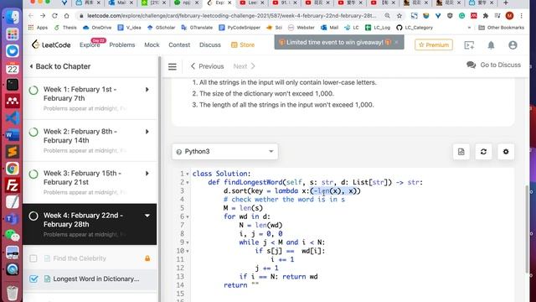This screenshot has width=536, height=302.
Task: Open Google Chrome in the dock
Action: coord(13,169)
